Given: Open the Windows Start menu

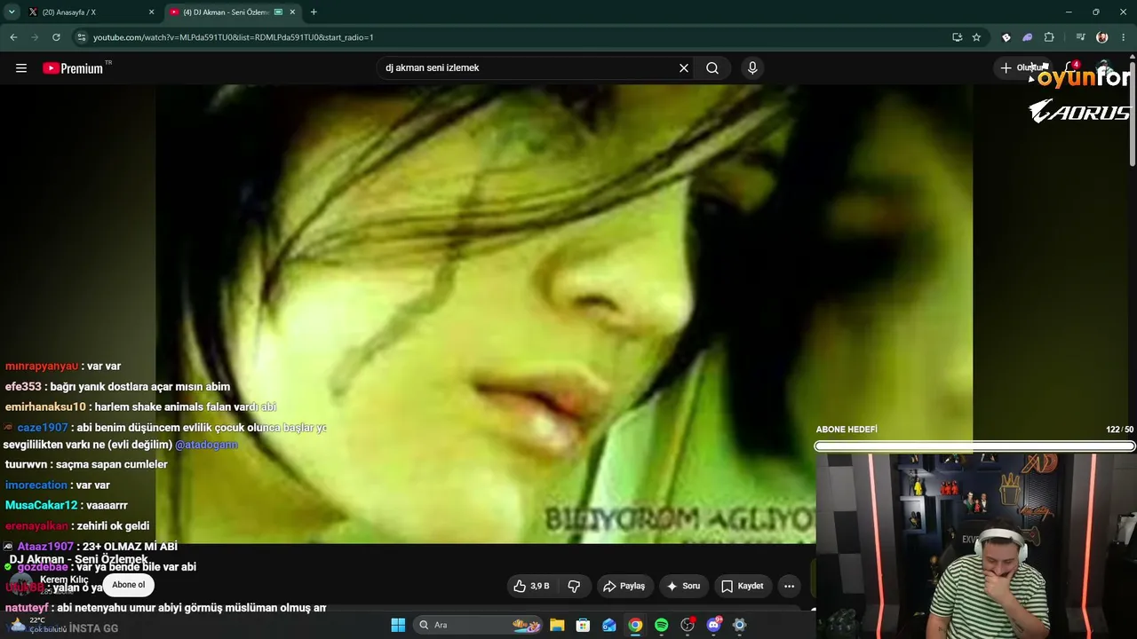Looking at the screenshot, I should pos(398,625).
